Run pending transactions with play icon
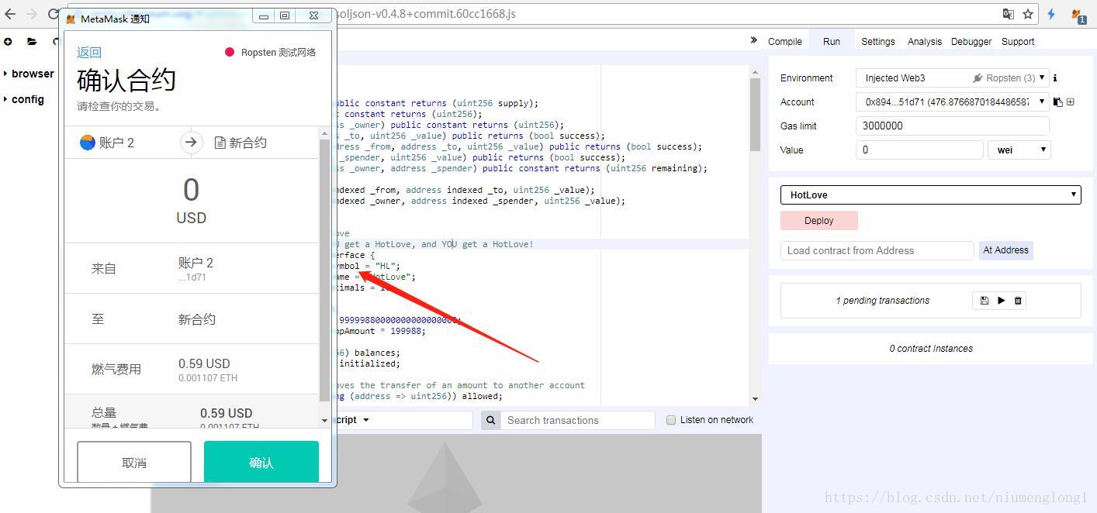Image resolution: width=1097 pixels, height=513 pixels. point(1001,301)
